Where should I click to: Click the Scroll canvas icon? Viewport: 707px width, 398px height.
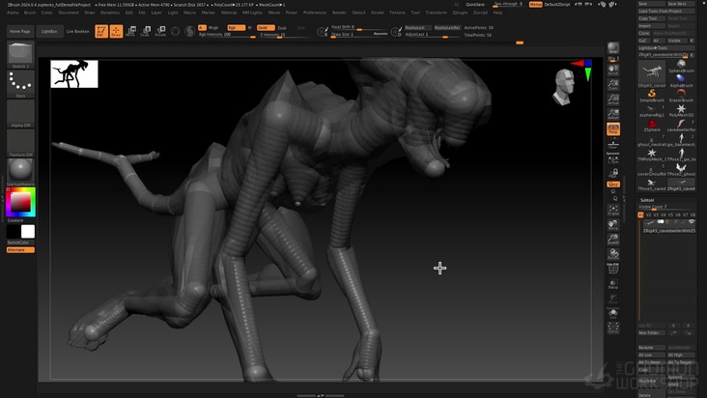coord(613,70)
